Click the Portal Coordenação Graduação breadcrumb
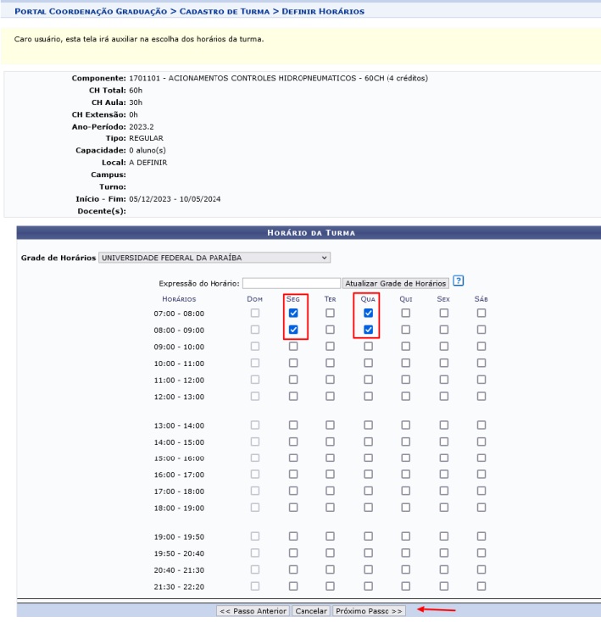The width and height of the screenshot is (601, 622). click(91, 12)
